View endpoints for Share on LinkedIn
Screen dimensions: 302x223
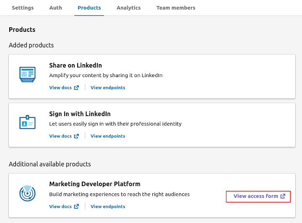click(x=108, y=88)
